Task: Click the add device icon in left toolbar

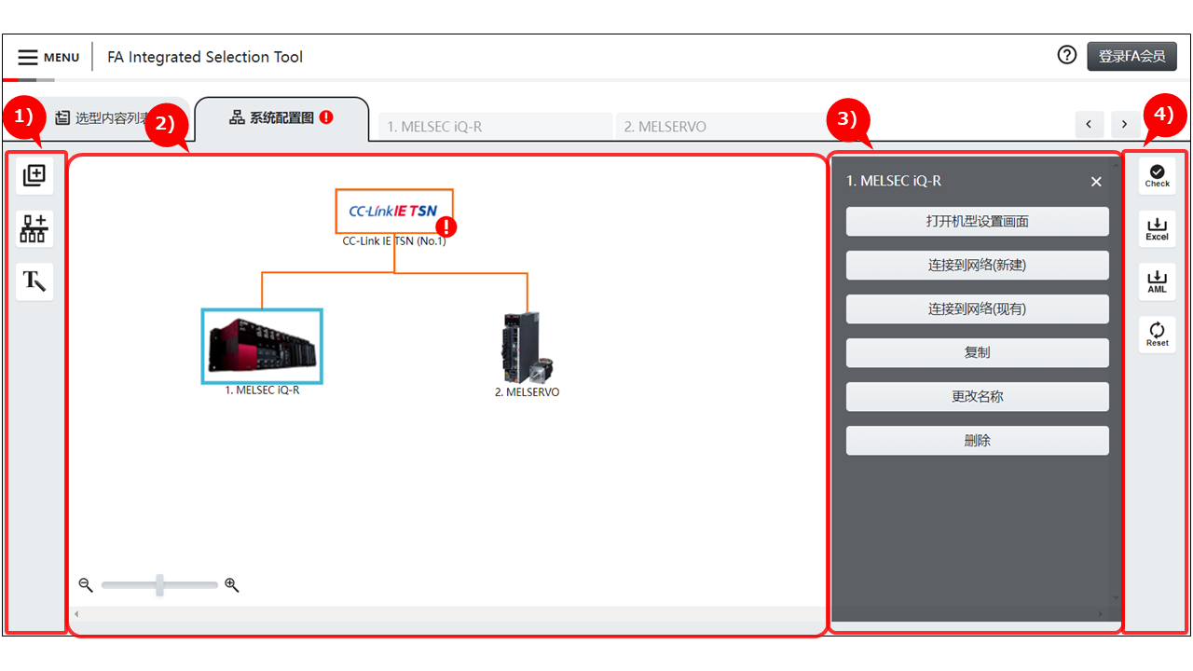Action: pos(34,175)
